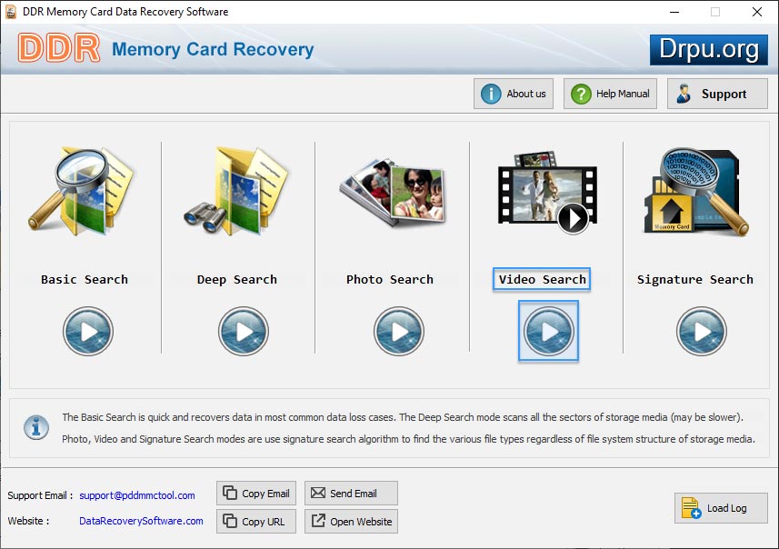Click the Photo Search photo stack icon

(393, 193)
